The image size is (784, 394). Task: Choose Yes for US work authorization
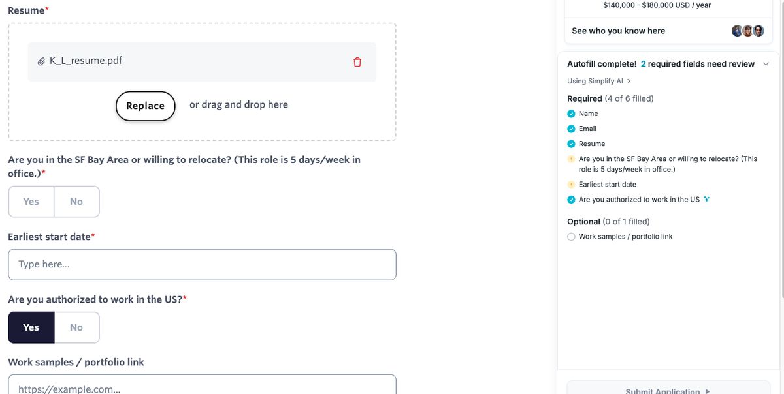[x=31, y=327]
